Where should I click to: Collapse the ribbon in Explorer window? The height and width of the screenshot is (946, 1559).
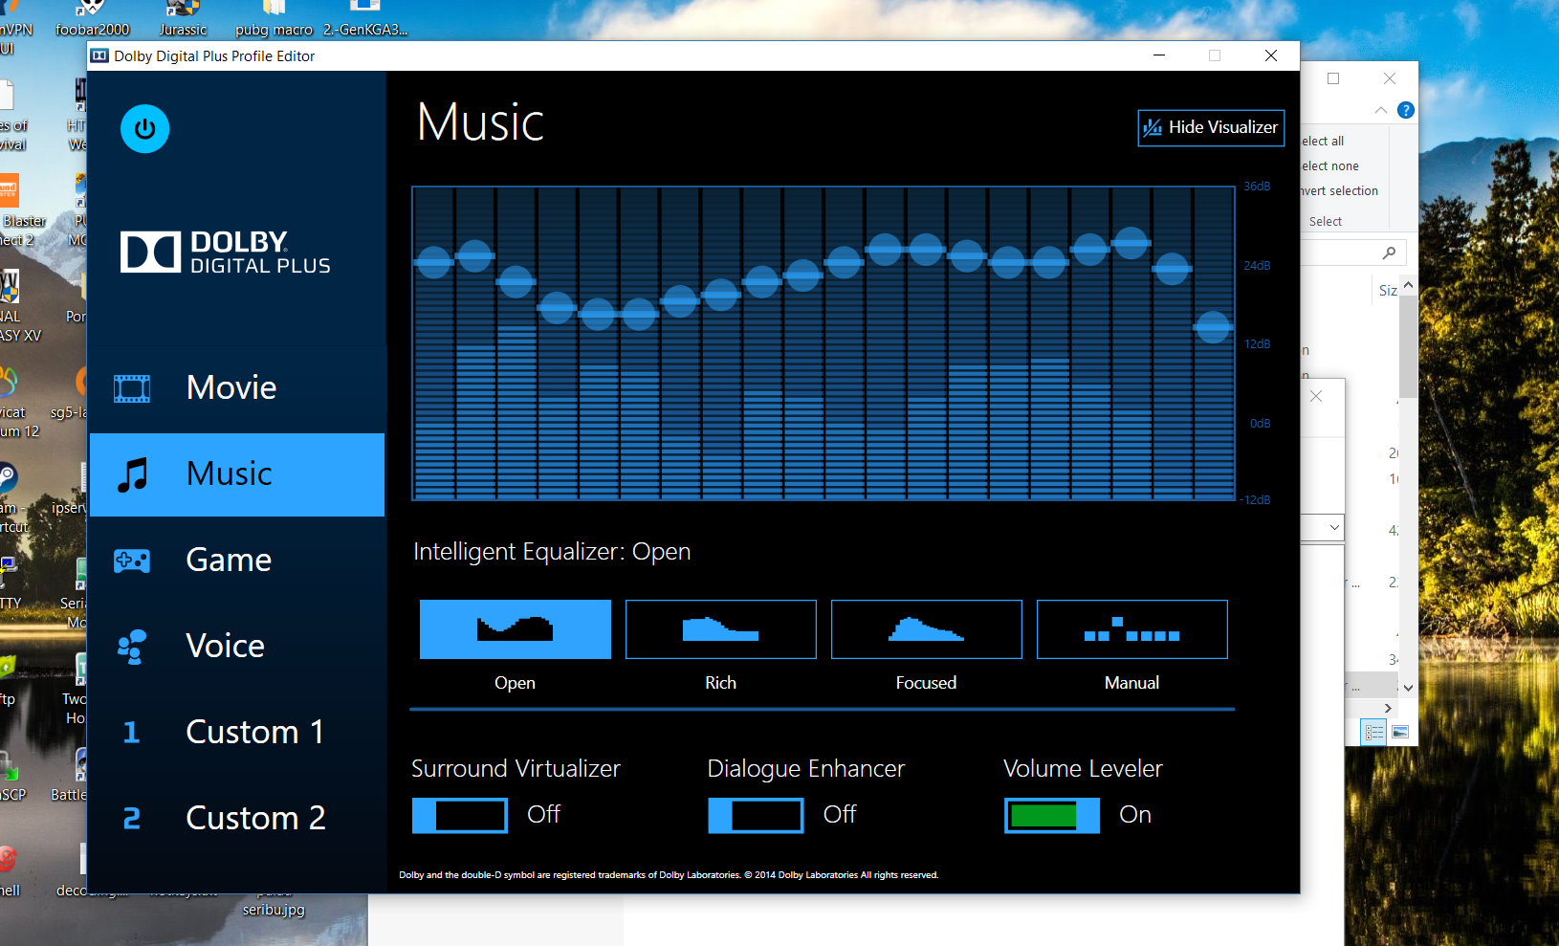point(1380,110)
